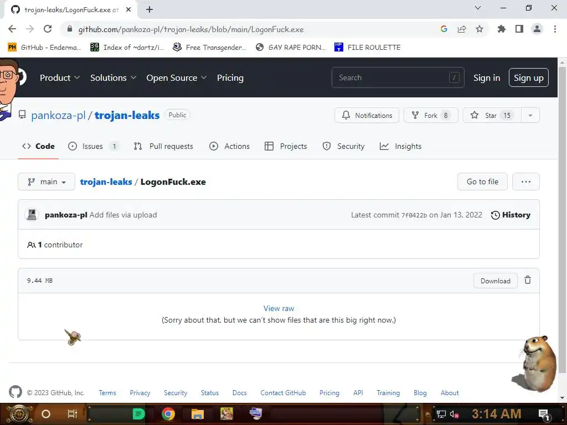Click the Go to file button
This screenshot has width=567, height=425.
[x=482, y=182]
